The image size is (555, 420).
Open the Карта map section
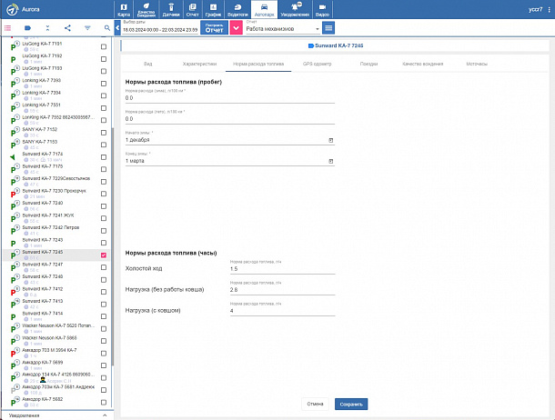pyautogui.click(x=124, y=9)
